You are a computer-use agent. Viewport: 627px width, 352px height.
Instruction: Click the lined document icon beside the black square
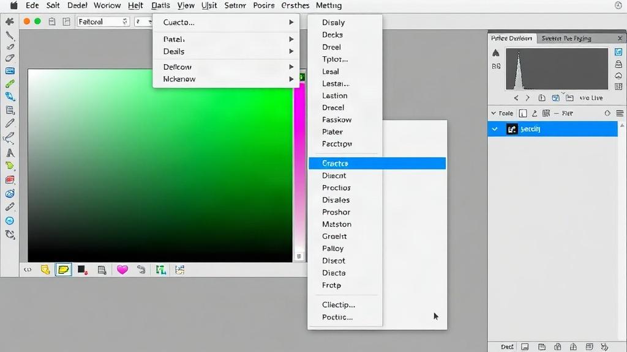point(102,270)
